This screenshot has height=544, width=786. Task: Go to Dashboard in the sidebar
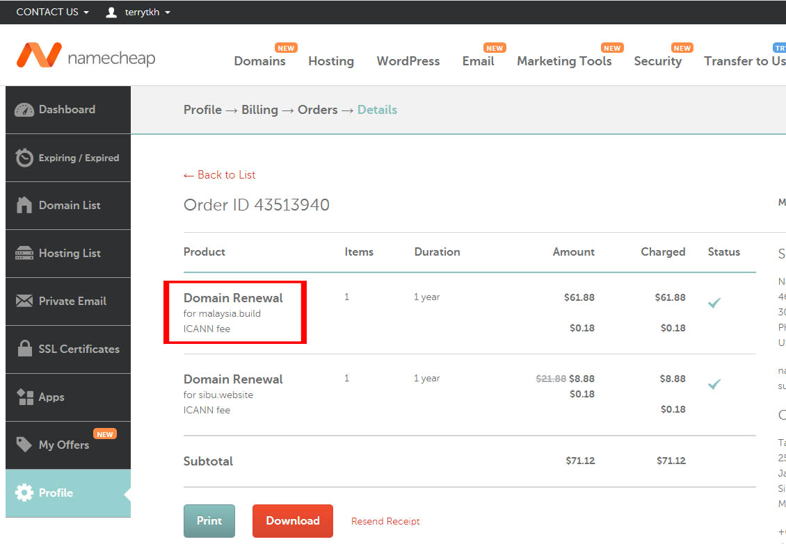(x=68, y=110)
